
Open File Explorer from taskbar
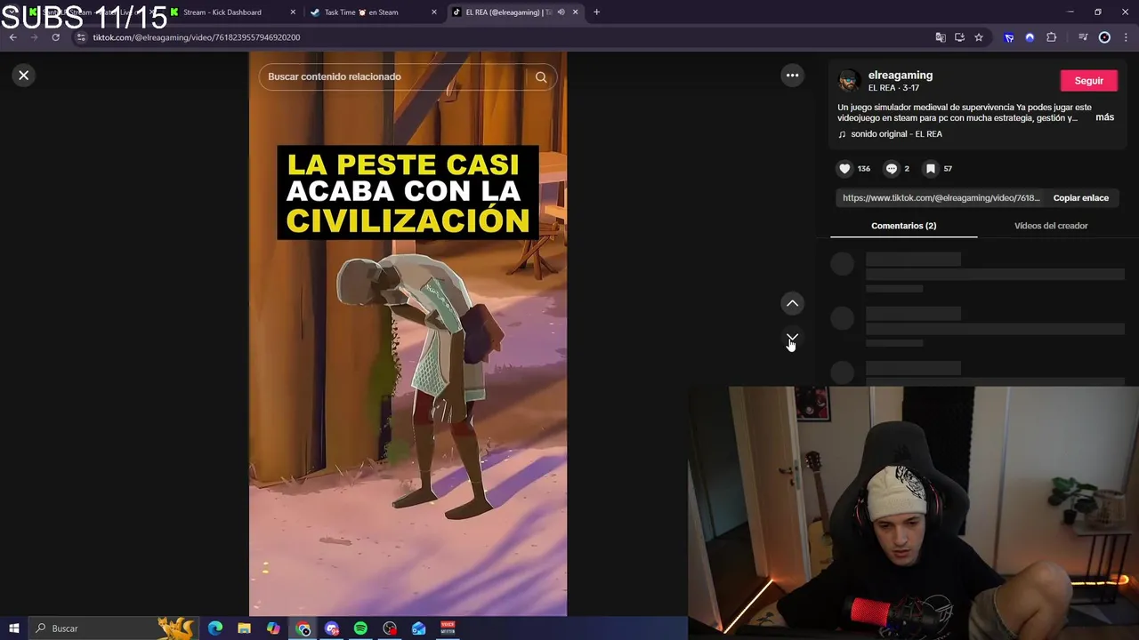pyautogui.click(x=244, y=628)
